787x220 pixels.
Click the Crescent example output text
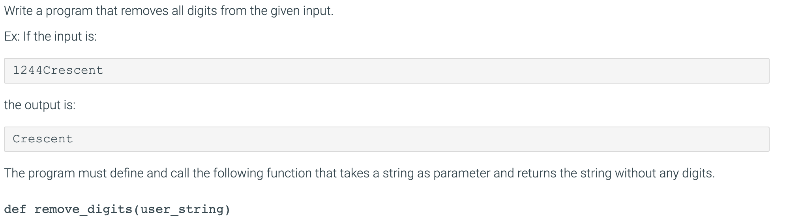(43, 139)
